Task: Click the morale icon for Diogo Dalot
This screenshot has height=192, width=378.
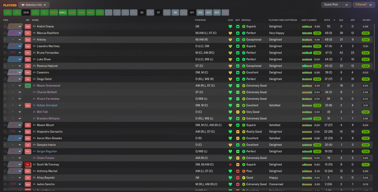Action: click(x=244, y=79)
